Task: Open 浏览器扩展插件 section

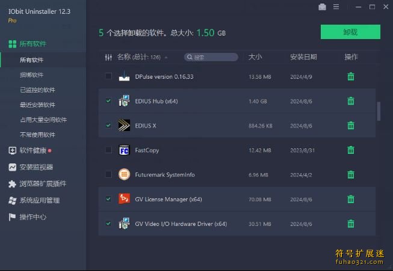Action: [43, 184]
